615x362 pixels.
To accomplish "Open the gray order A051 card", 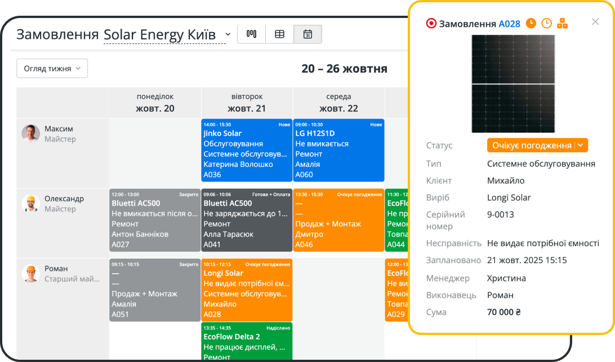I will click(155, 290).
